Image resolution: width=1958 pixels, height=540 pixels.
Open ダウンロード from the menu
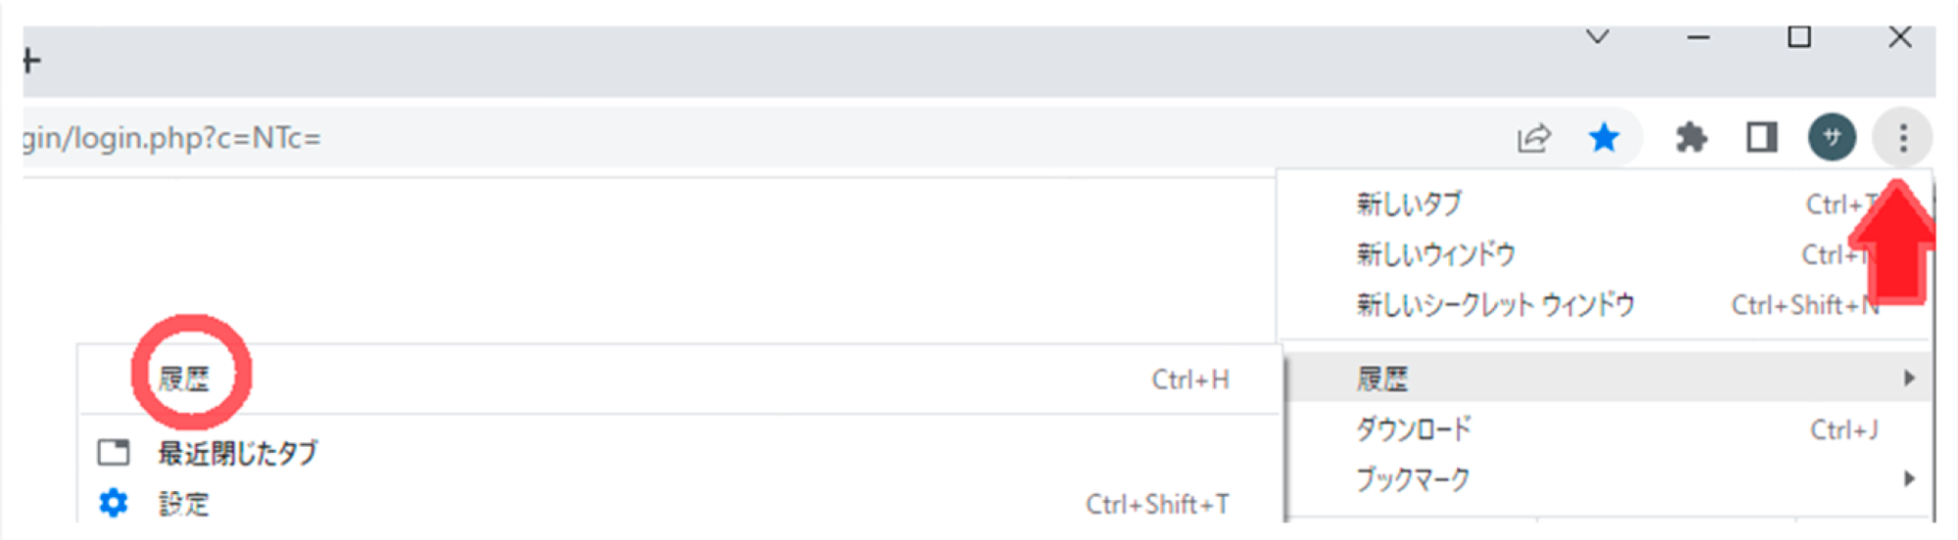point(1604,428)
